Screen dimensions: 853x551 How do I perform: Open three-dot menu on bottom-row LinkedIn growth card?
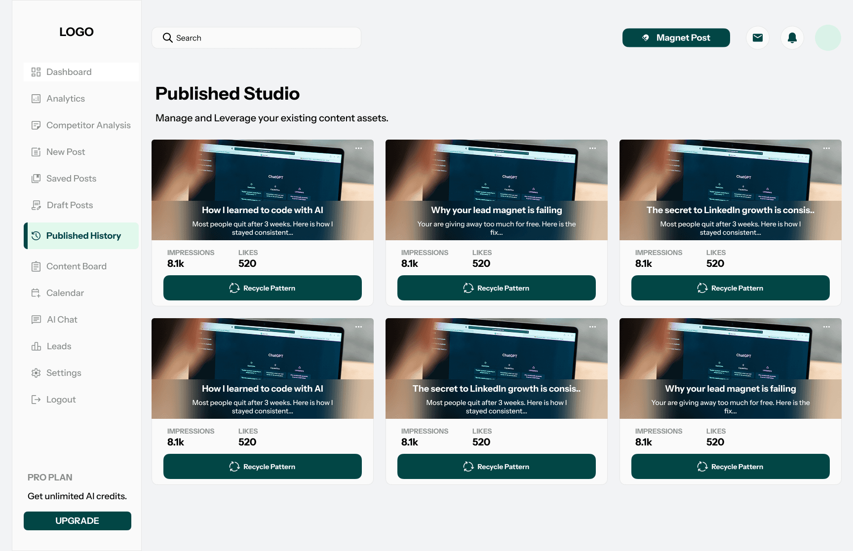coord(593,327)
